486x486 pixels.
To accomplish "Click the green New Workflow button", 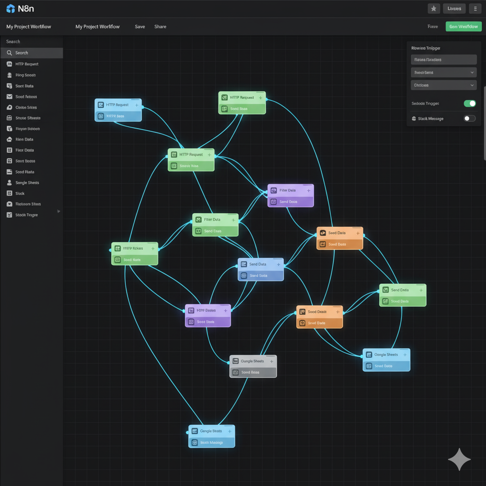I will coord(463,27).
